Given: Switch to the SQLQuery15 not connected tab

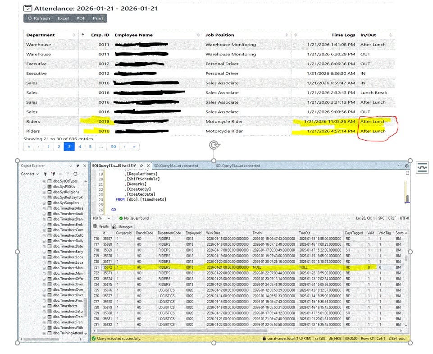Looking at the screenshot, I should pyautogui.click(x=238, y=166).
